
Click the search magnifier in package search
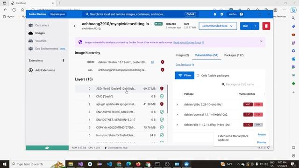(x=223, y=84)
